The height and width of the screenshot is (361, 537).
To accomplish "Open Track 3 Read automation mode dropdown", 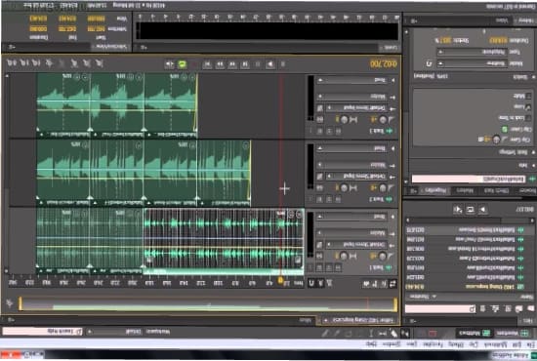I will pos(352,80).
